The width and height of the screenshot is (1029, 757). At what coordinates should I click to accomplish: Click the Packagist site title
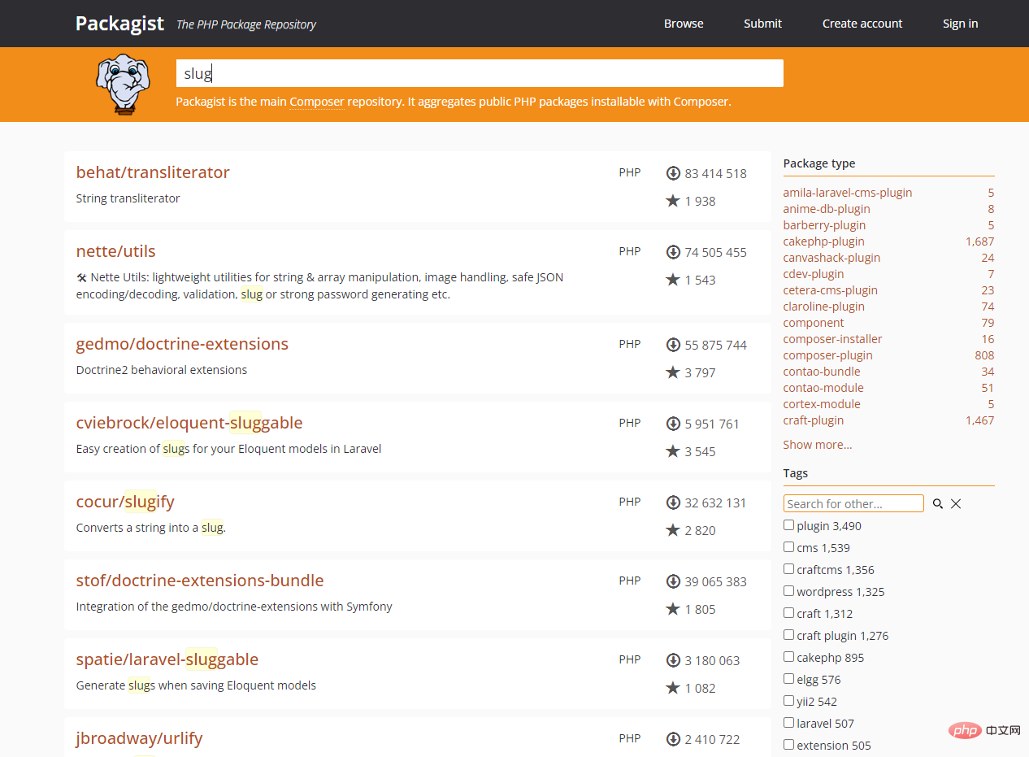click(x=119, y=24)
